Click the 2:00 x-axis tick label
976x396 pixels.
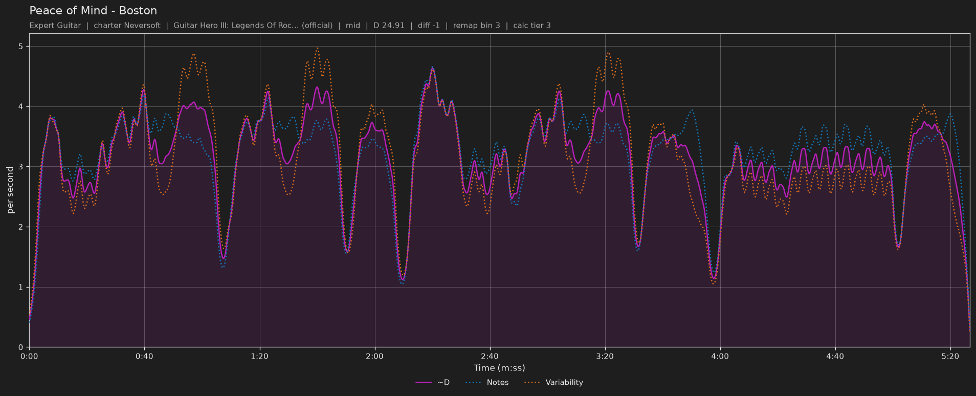[374, 356]
